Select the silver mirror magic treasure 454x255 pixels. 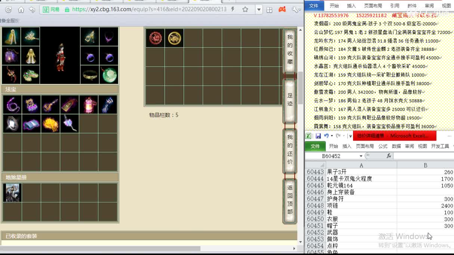(x=12, y=124)
